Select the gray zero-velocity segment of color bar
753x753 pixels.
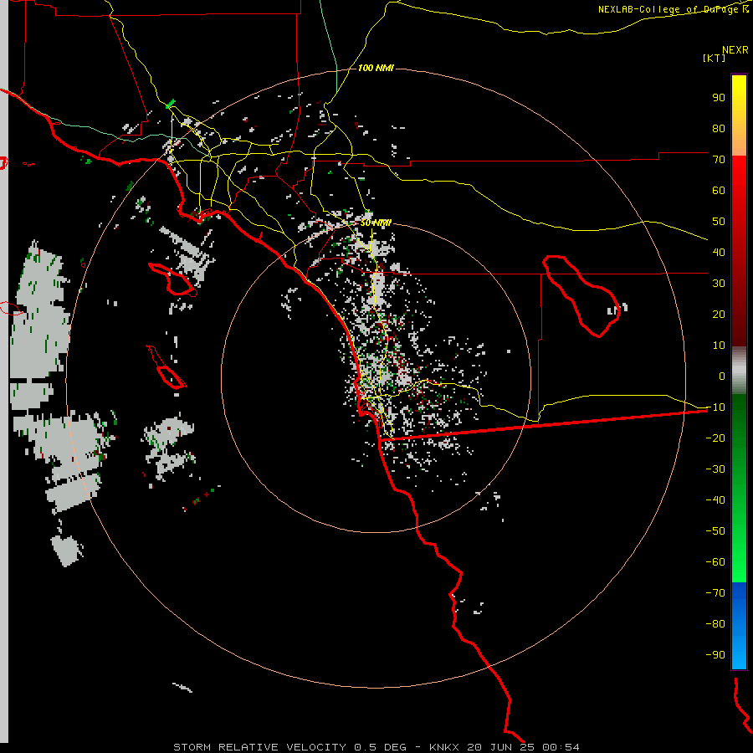click(739, 371)
